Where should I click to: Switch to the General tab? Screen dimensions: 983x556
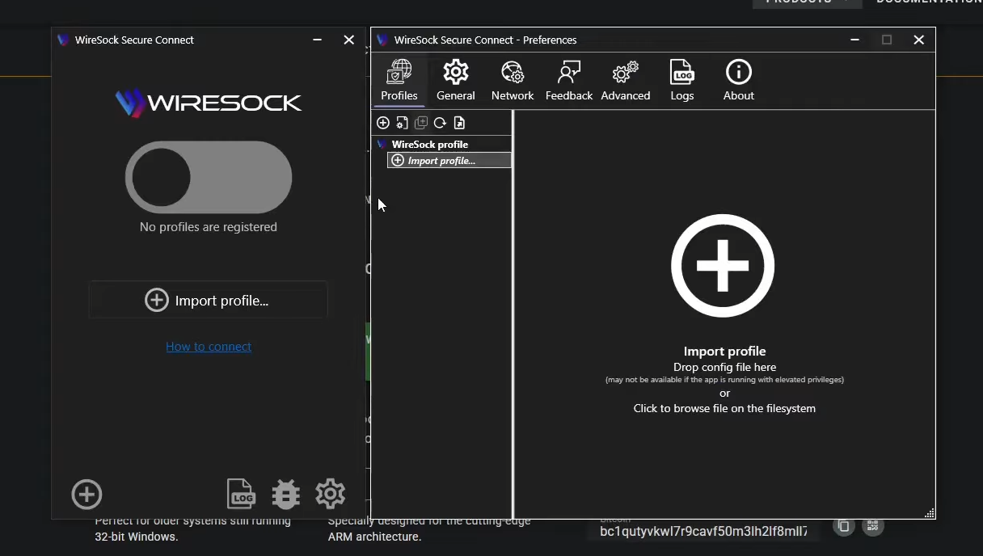click(x=455, y=79)
